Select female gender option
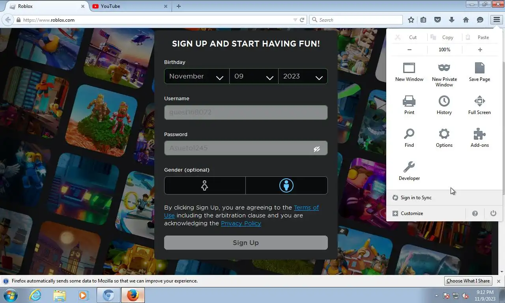This screenshot has width=505, height=303. coord(205,185)
